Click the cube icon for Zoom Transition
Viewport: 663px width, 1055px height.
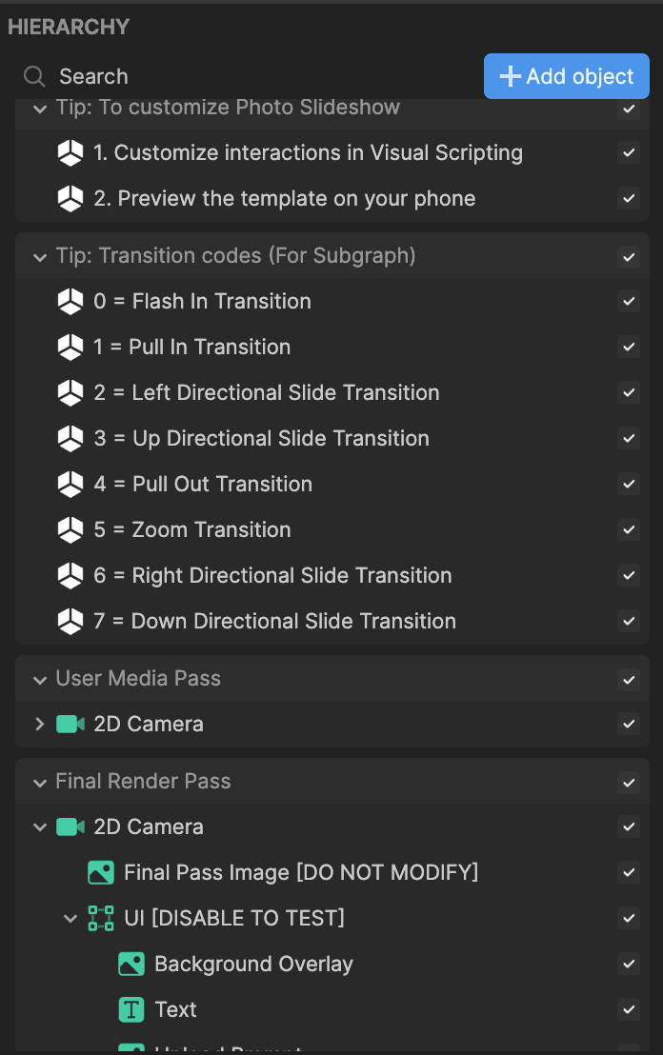click(70, 530)
